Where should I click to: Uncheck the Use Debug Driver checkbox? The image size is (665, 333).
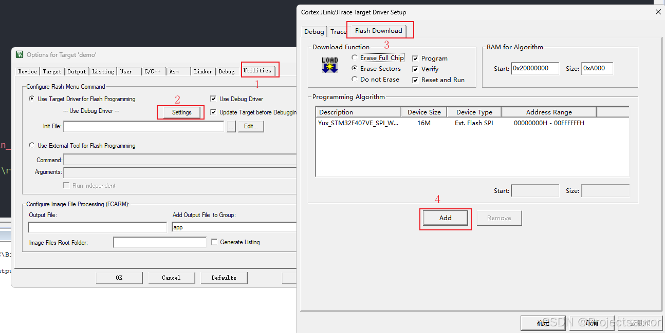point(213,99)
